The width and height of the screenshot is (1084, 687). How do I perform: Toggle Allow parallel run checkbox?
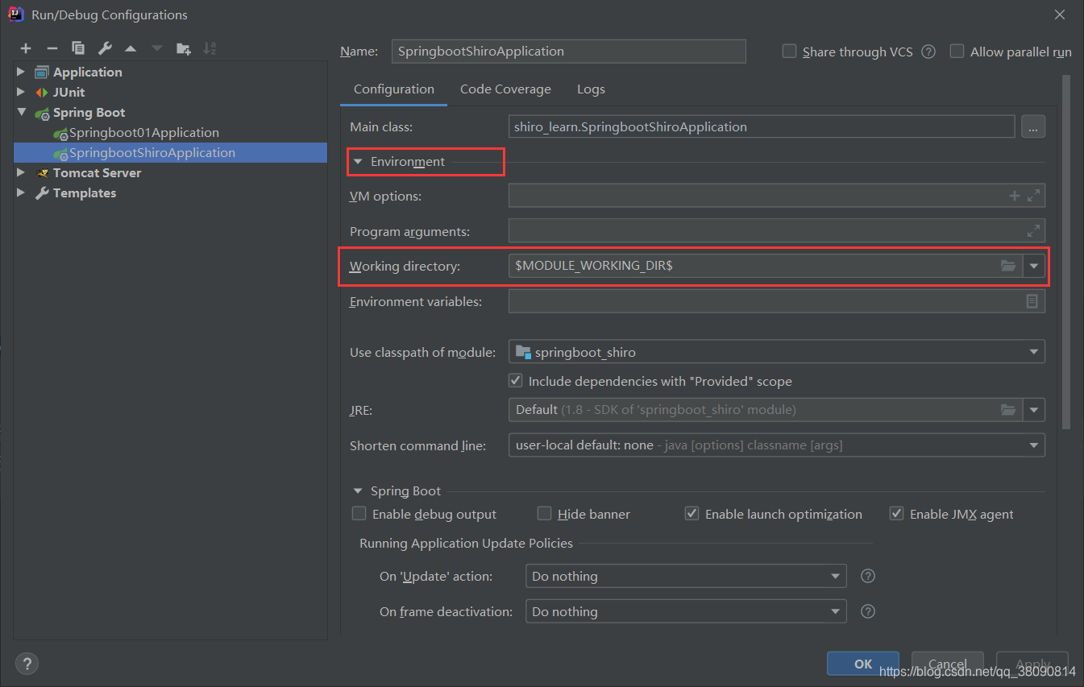[x=957, y=52]
